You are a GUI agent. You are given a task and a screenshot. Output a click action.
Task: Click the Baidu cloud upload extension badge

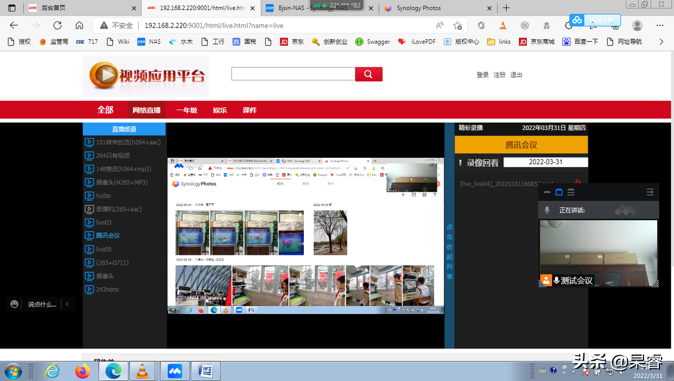tap(595, 20)
